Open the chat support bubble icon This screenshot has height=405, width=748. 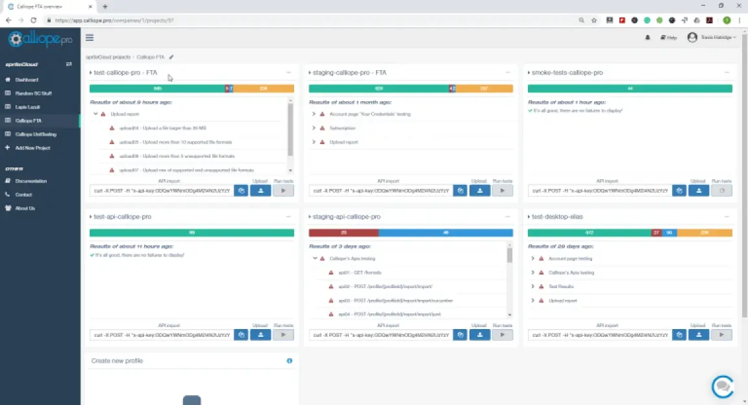723,386
